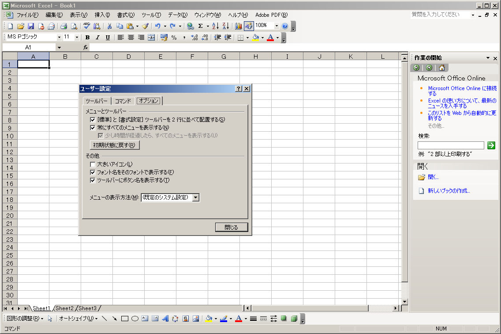Open the zoom 100% dropdown
This screenshot has width=501, height=334.
(x=277, y=26)
